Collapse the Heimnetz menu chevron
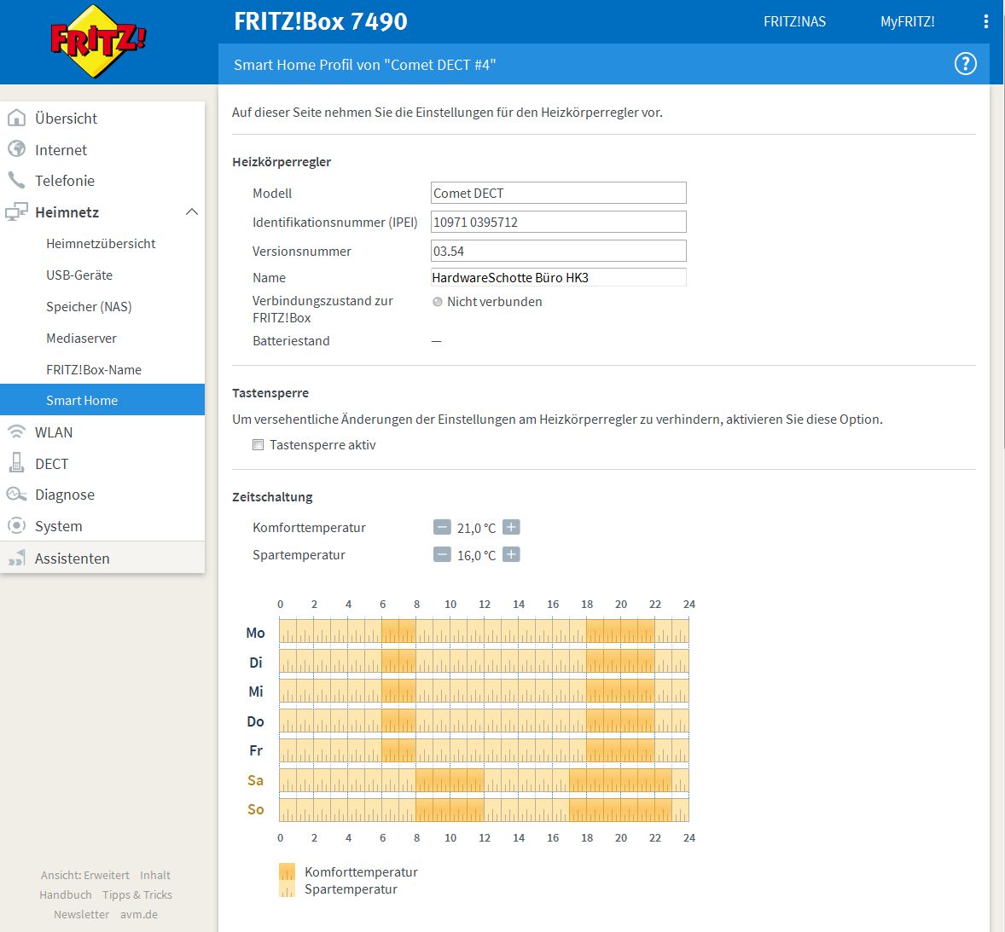 coord(192,212)
